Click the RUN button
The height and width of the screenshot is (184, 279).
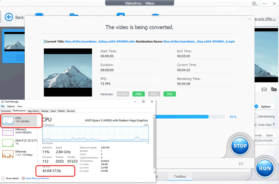click(265, 168)
